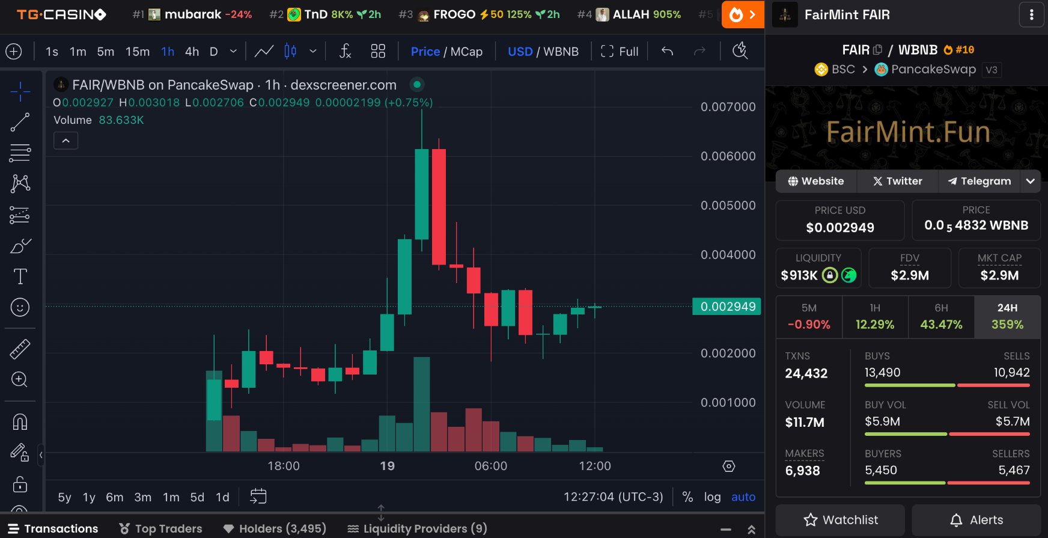
Task: Open the layout grid selector
Action: tap(378, 52)
